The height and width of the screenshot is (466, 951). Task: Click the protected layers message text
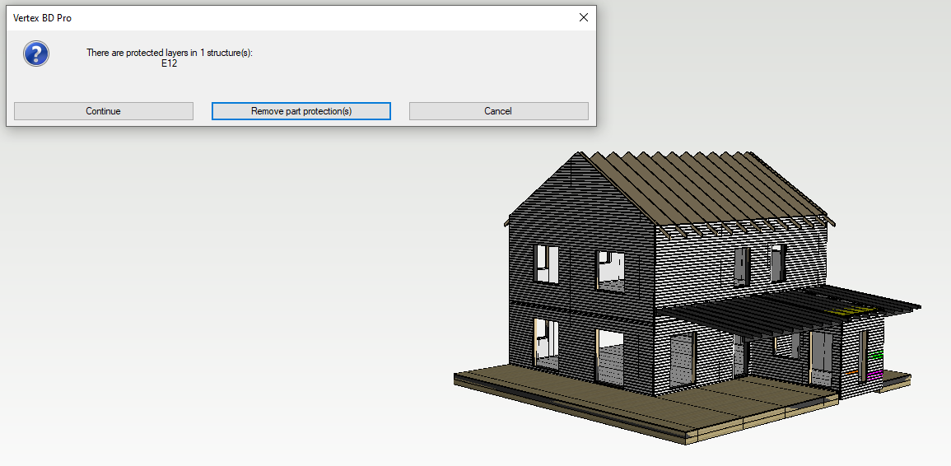click(169, 53)
